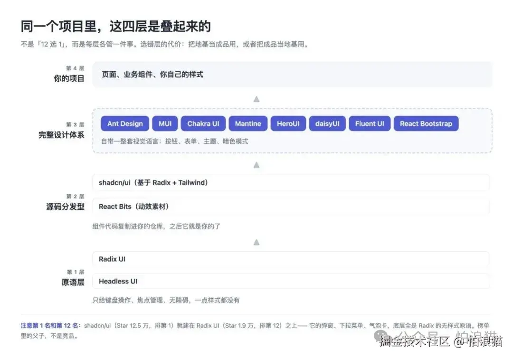The height and width of the screenshot is (358, 513).
Task: Click the Chakra UI chip
Action: pyautogui.click(x=203, y=123)
